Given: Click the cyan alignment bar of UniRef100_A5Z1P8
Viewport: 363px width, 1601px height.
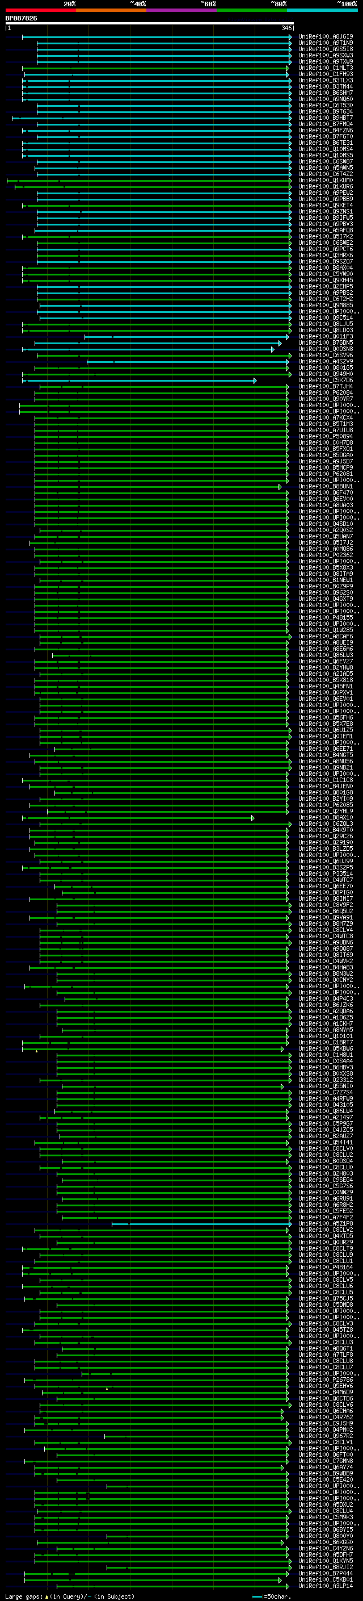Looking at the screenshot, I should coord(202,1224).
